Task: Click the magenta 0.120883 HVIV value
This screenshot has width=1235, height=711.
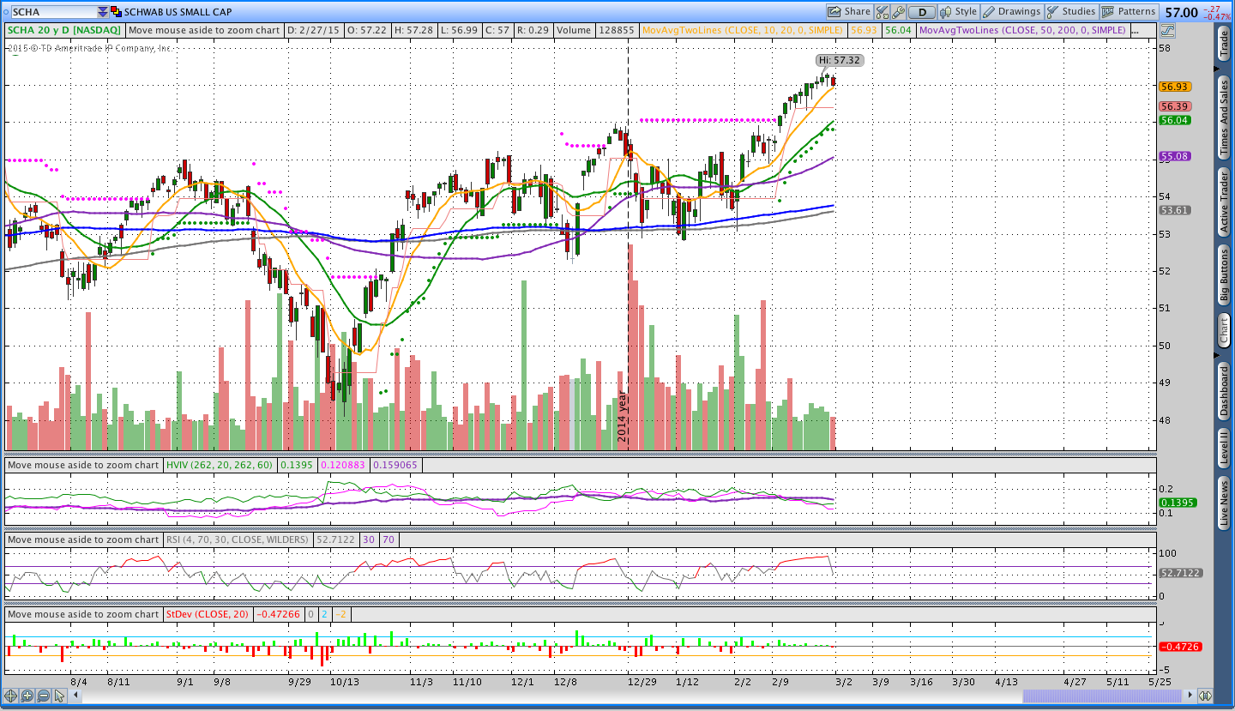Action: pos(343,465)
